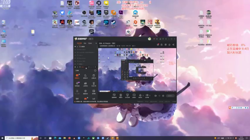The width and height of the screenshot is (250, 140).
Task: Toggle visibility of the top source row
Action: point(75,47)
